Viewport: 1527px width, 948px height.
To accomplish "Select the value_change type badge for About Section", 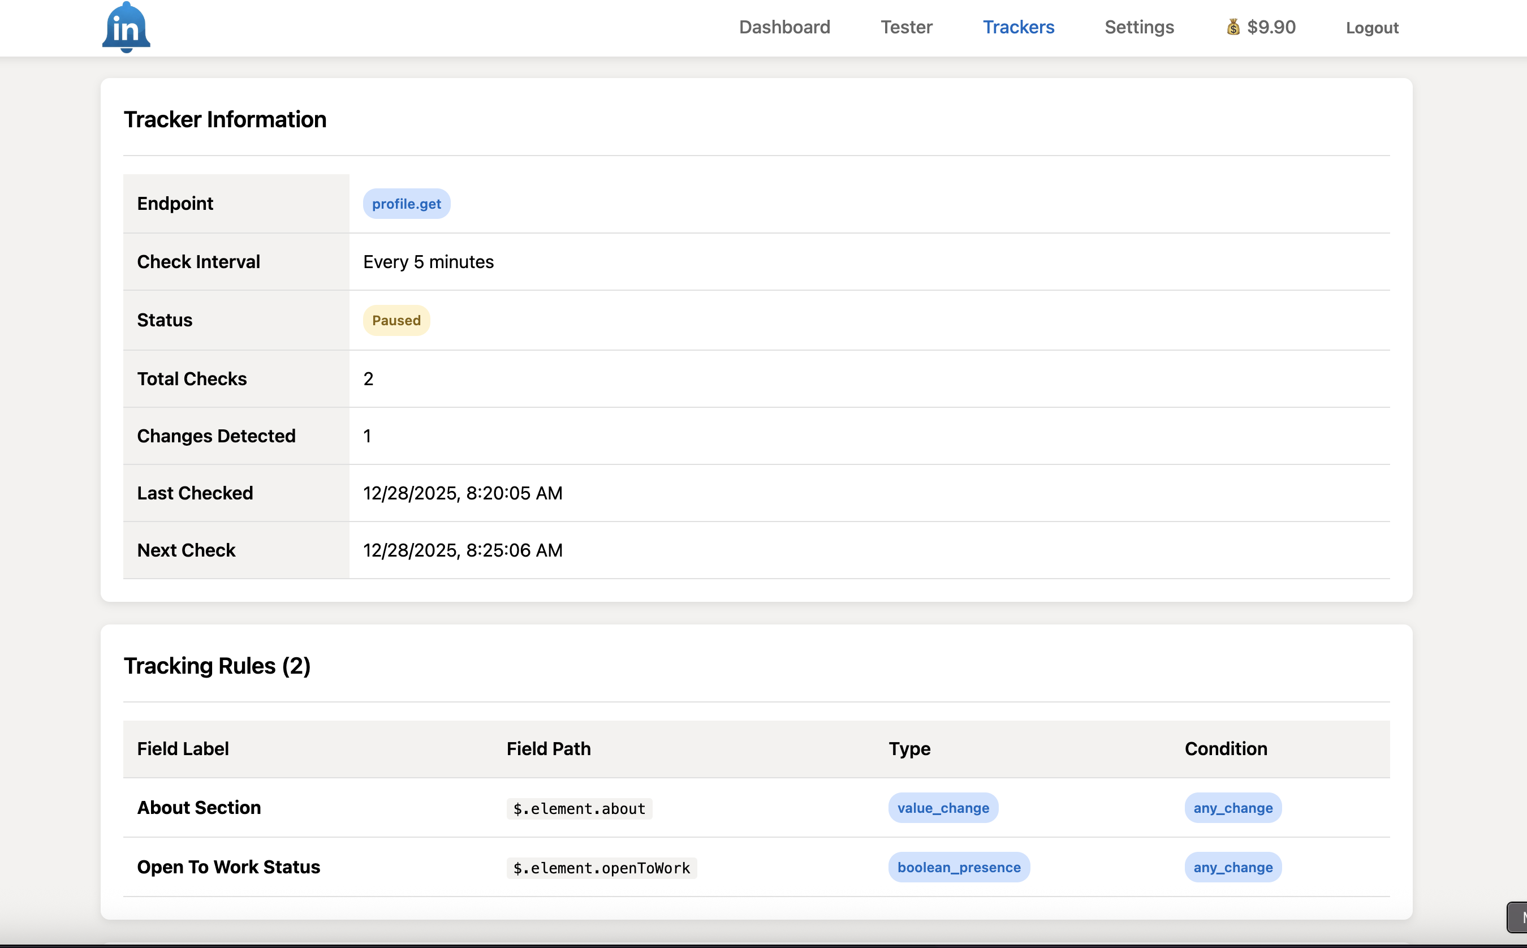I will pos(943,808).
